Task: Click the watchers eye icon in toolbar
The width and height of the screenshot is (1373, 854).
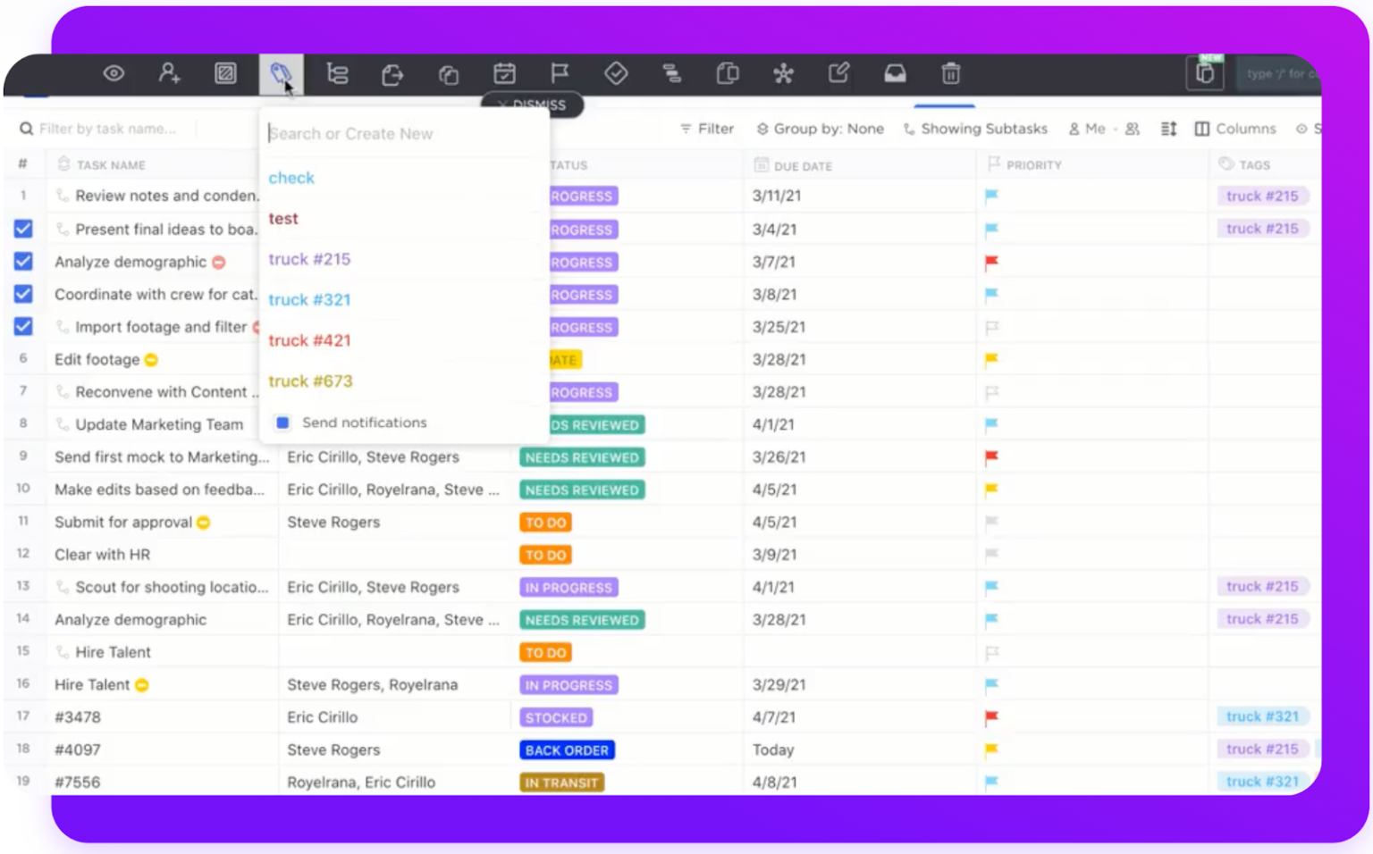Action: pyautogui.click(x=114, y=73)
